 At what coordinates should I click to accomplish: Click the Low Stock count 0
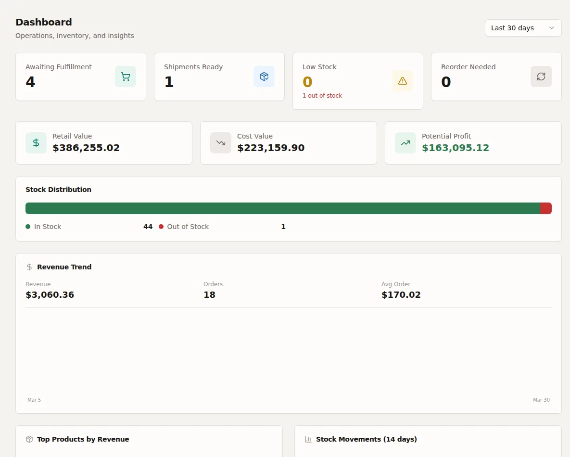pyautogui.click(x=307, y=82)
